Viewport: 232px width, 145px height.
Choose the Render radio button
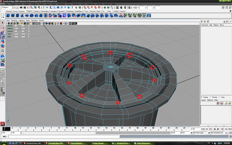click(x=211, y=97)
